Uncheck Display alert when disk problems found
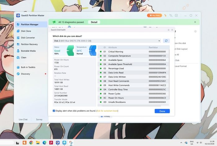This screenshot has width=217, height=146. point(54,111)
